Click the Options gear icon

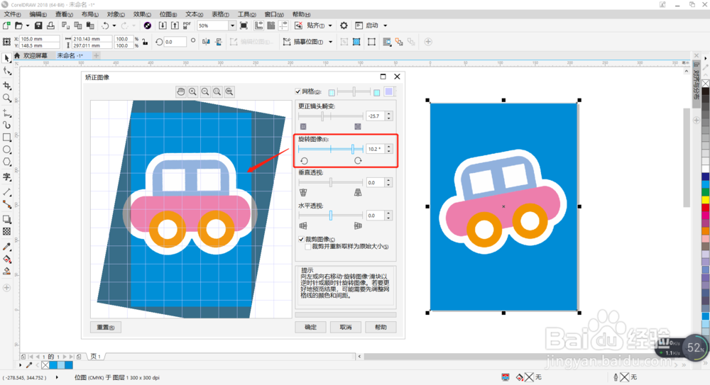[344, 26]
